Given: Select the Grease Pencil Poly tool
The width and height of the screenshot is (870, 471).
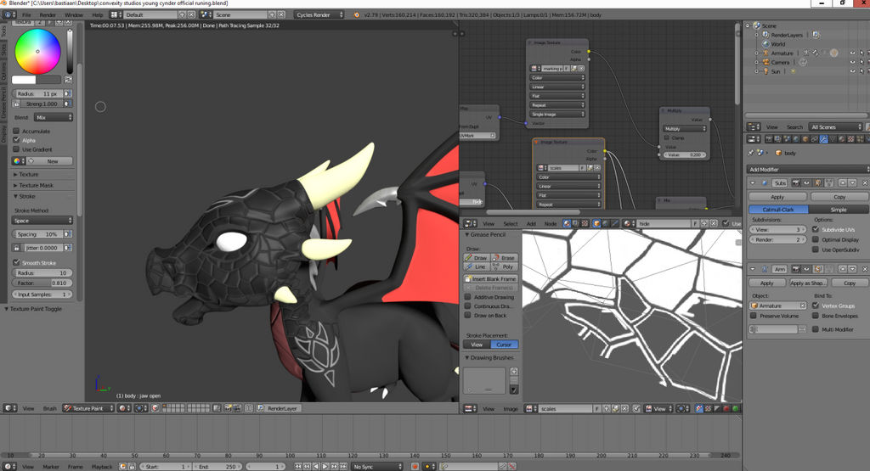Looking at the screenshot, I should 504,266.
